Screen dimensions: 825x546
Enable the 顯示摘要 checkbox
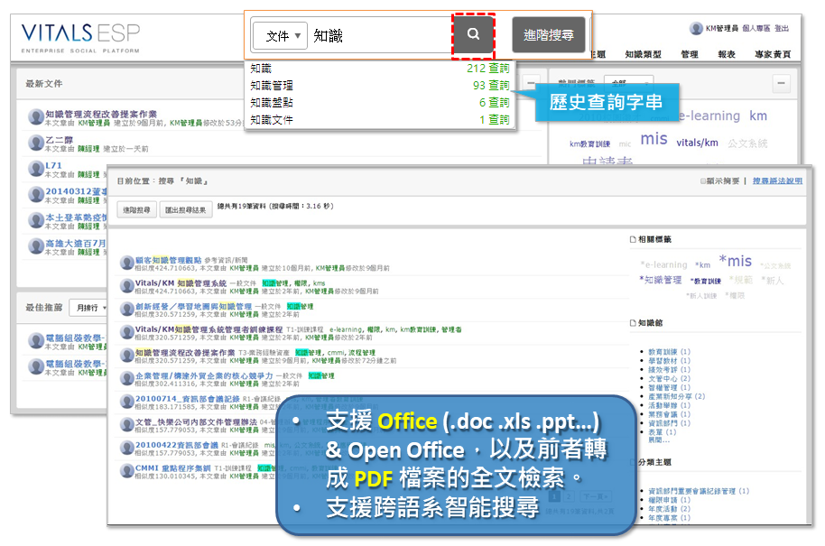[x=703, y=181]
